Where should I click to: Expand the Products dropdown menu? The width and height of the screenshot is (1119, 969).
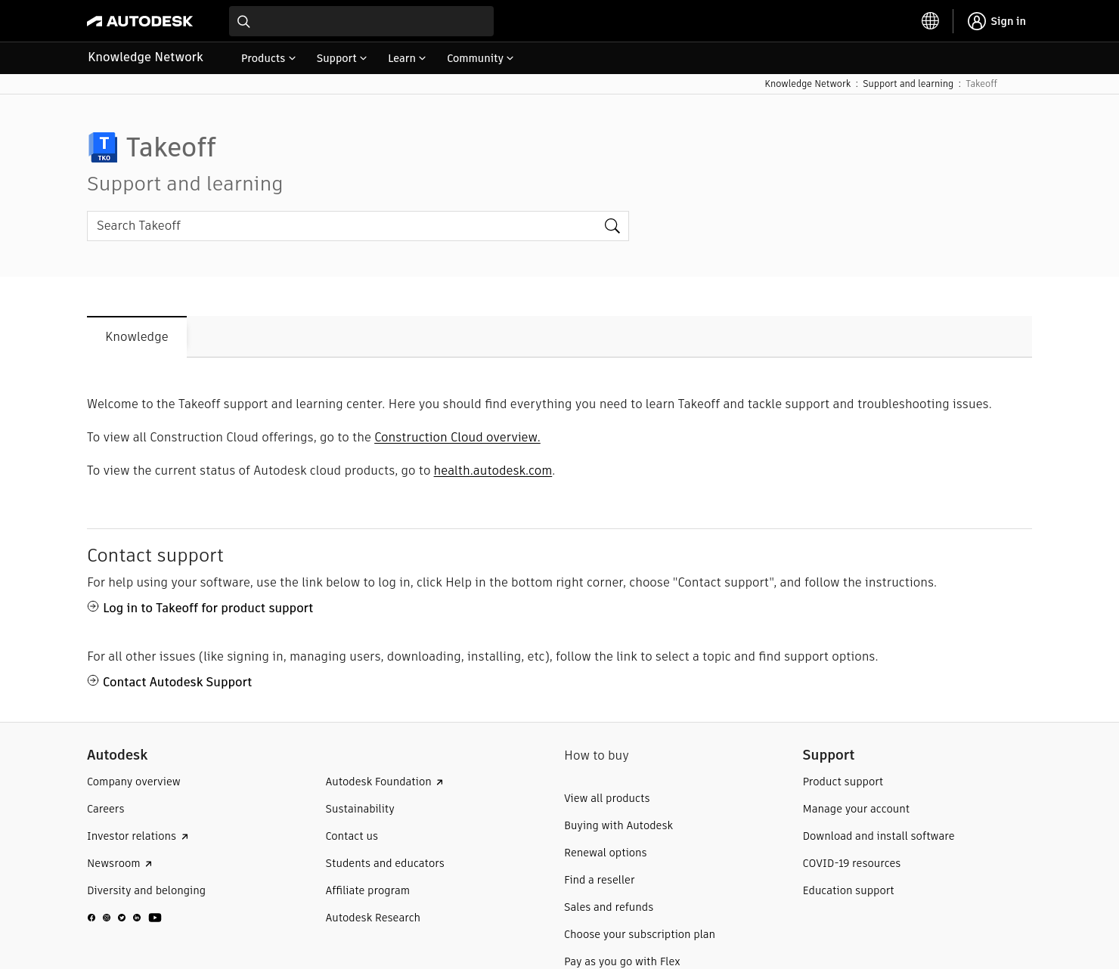pos(268,58)
